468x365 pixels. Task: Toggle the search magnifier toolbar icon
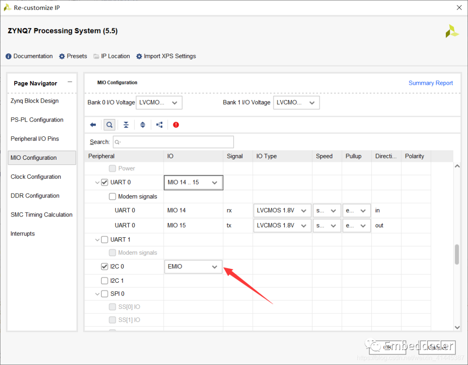(x=110, y=125)
